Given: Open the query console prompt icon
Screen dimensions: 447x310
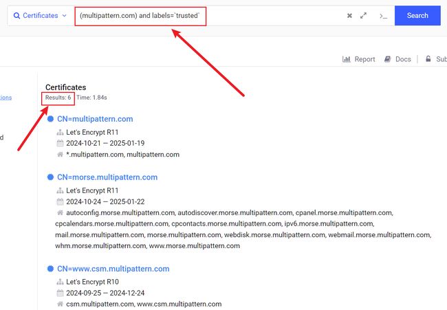Looking at the screenshot, I should (x=383, y=16).
